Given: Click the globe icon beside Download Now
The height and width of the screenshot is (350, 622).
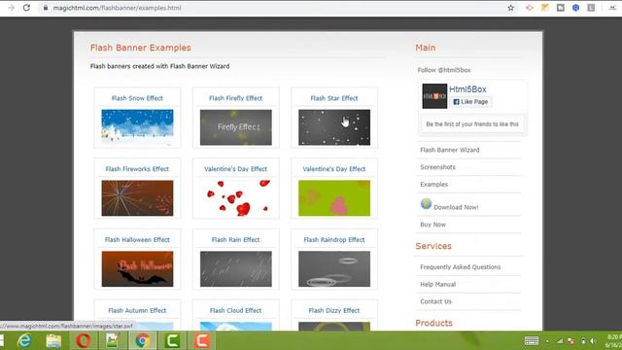Looking at the screenshot, I should (426, 203).
